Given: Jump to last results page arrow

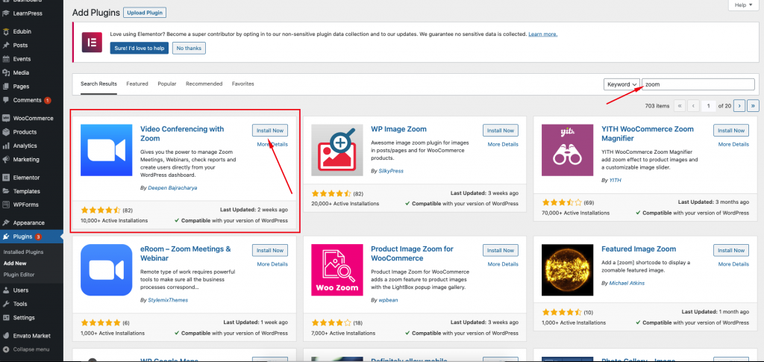Looking at the screenshot, I should pyautogui.click(x=754, y=105).
